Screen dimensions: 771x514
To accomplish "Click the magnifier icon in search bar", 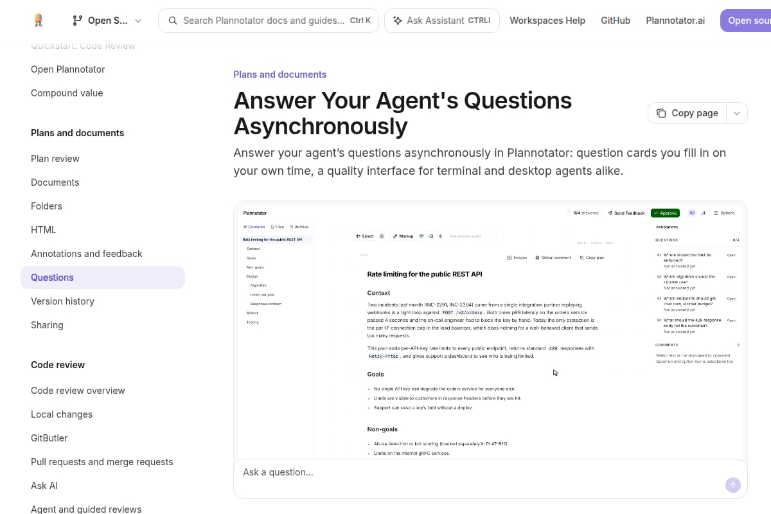I will click(173, 21).
